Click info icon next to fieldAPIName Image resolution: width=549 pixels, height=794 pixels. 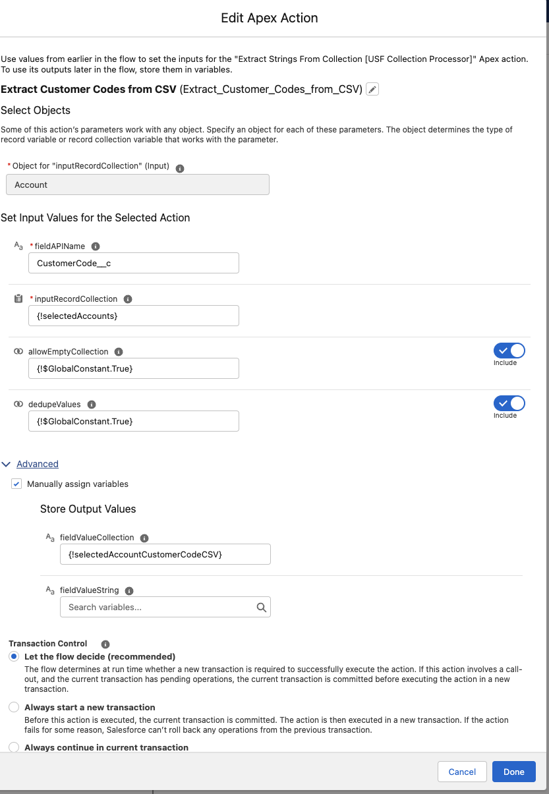(96, 246)
